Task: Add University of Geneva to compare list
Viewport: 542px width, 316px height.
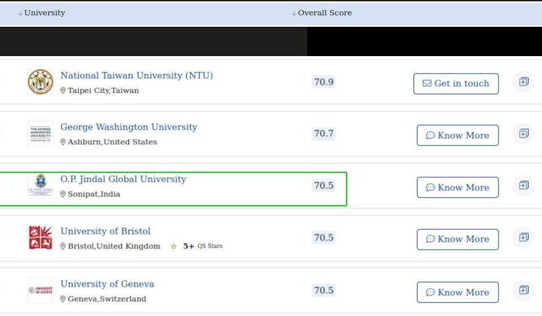Action: pyautogui.click(x=523, y=290)
